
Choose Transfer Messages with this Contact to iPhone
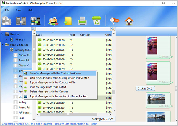coord(59,73)
